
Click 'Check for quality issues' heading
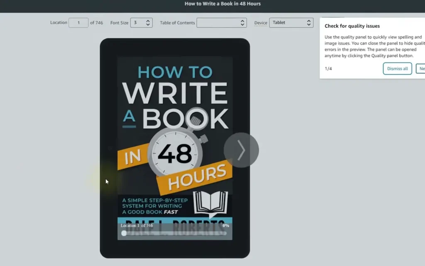352,26
